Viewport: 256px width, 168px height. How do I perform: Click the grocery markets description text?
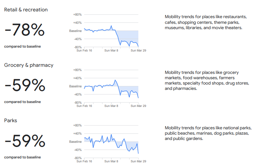[x=207, y=80]
